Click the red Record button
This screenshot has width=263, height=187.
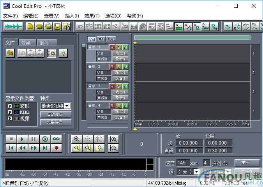(x=56, y=148)
